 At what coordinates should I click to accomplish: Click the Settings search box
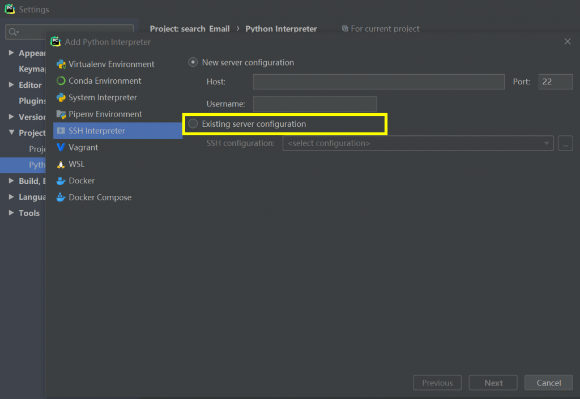[x=70, y=32]
